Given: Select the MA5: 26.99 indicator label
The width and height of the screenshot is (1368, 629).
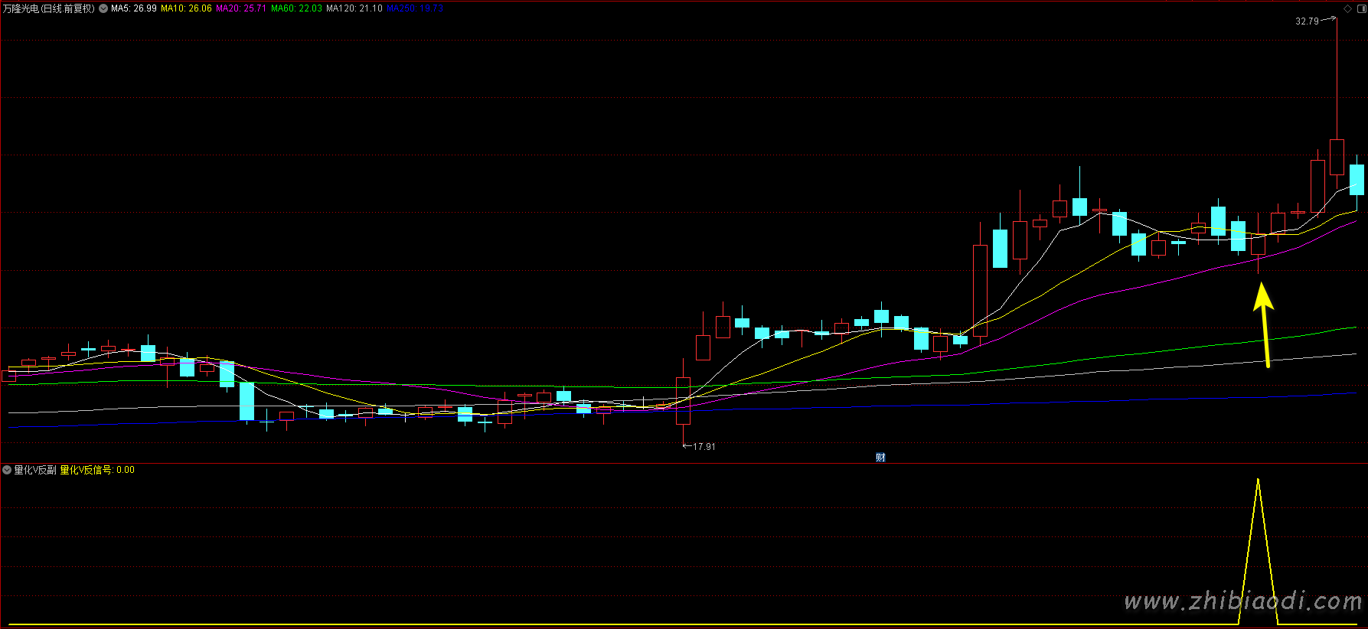Looking at the screenshot, I should pyautogui.click(x=134, y=8).
